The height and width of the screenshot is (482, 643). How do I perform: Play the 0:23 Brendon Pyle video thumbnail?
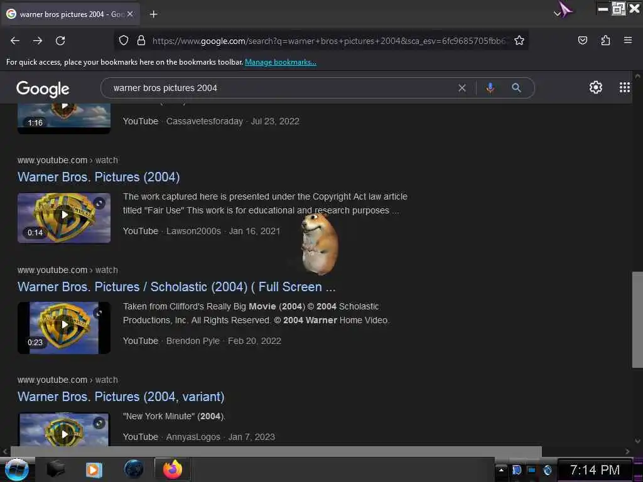(64, 328)
